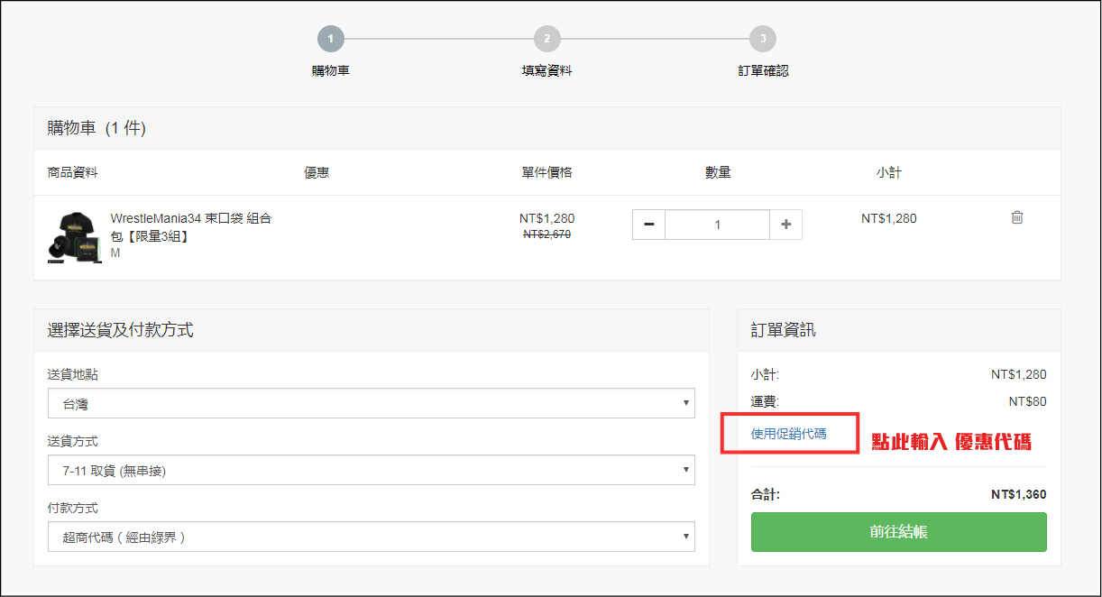Click the quantity input field
1102x597 pixels.
click(x=717, y=225)
